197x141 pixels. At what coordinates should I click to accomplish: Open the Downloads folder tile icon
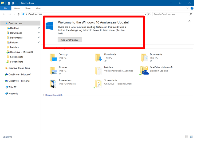pos(99,58)
